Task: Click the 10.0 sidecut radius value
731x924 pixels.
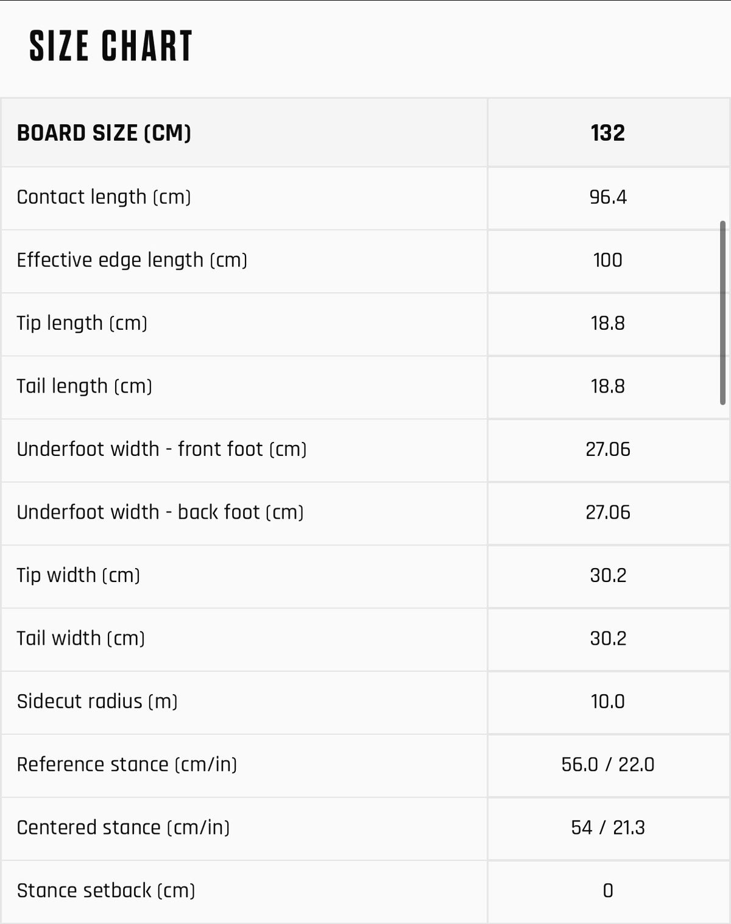Action: point(608,702)
